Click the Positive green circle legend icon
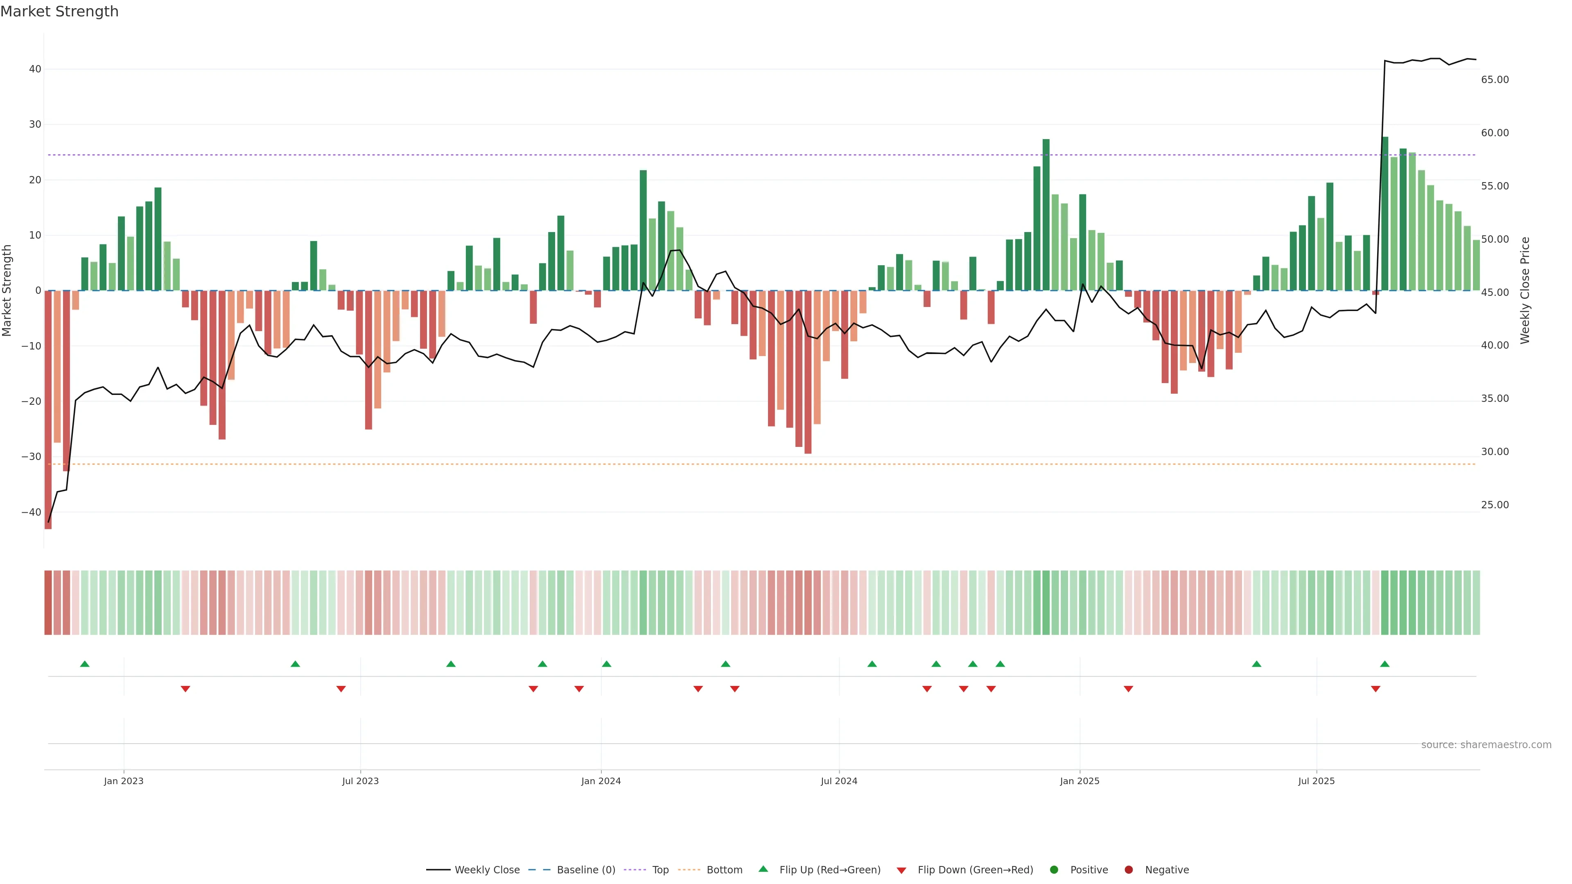Screen dimensions: 1572x884 1054,870
